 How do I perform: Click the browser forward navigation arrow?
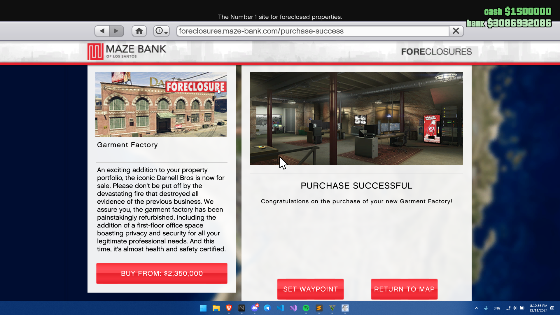pos(117,31)
